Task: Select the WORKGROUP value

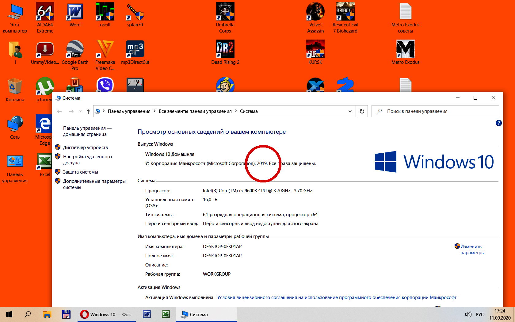Action: coord(217,274)
